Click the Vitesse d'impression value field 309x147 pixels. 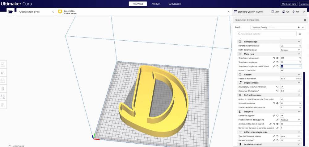(291, 79)
